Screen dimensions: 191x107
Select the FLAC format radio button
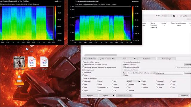127,81
